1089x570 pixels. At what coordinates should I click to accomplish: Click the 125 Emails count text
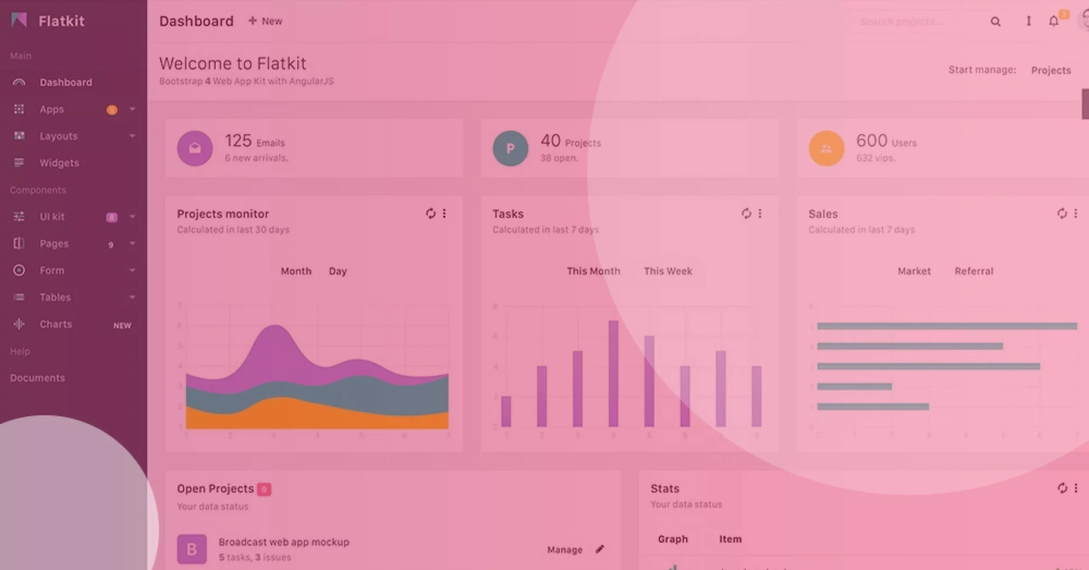tap(254, 141)
